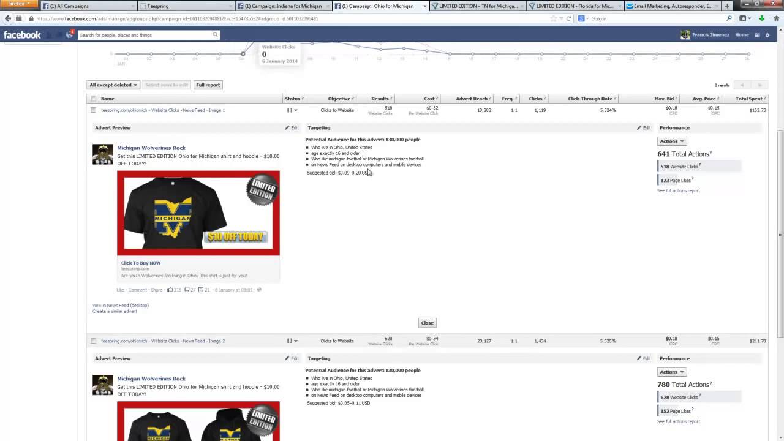Click Michigan Wolverines Rock avatar in second preview
This screenshot has height=441, width=784.
point(103,385)
